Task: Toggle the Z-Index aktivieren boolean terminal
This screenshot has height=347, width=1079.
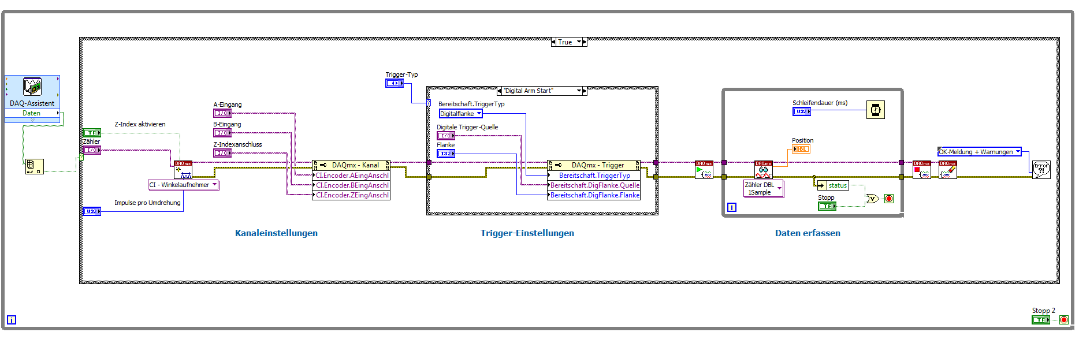Action: tap(92, 133)
